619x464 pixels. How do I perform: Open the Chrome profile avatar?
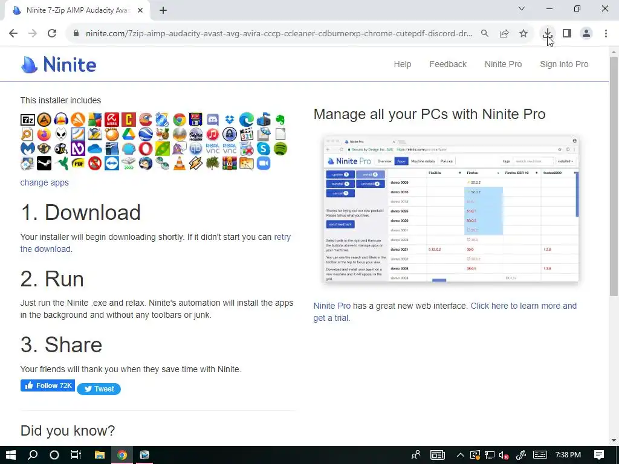(x=586, y=34)
